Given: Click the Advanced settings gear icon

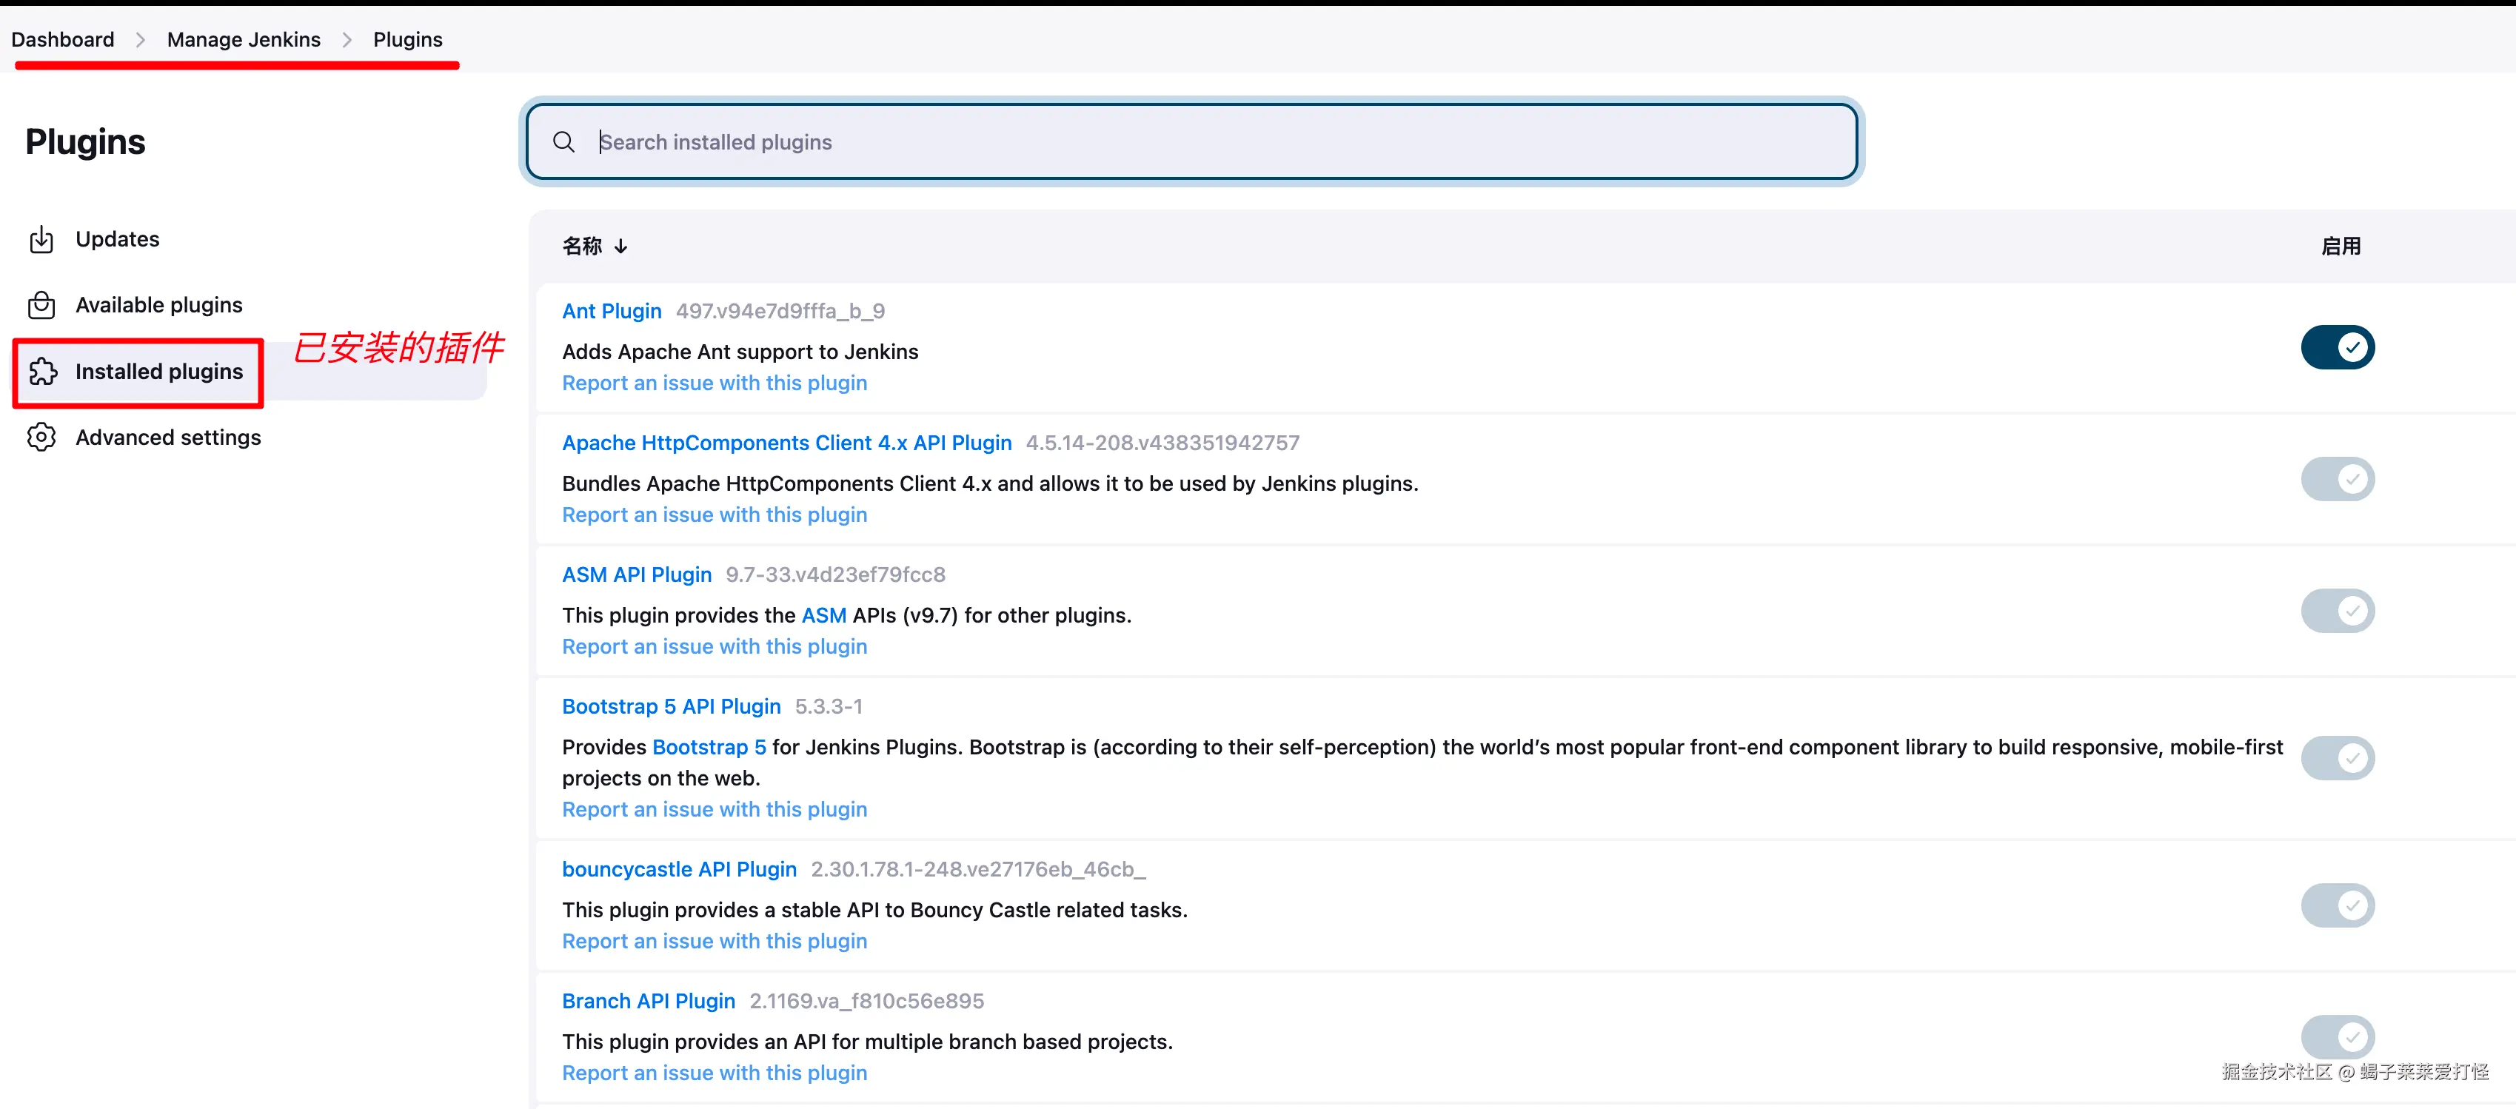Looking at the screenshot, I should [41, 438].
